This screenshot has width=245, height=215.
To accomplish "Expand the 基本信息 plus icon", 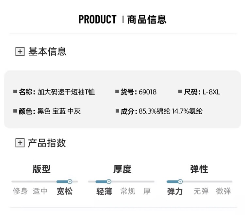I will coord(20,51).
